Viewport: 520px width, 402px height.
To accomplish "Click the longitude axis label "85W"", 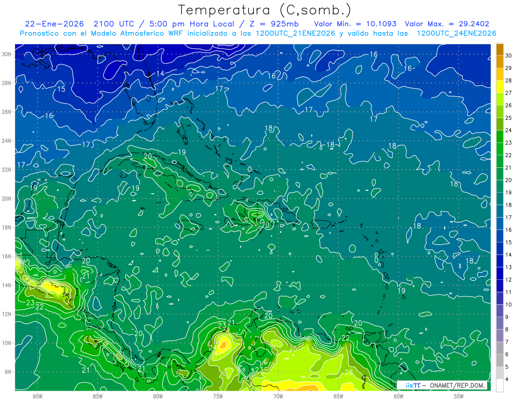I will click(x=97, y=396).
